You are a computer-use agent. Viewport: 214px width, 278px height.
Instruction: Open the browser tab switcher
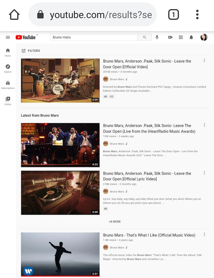coord(173,15)
